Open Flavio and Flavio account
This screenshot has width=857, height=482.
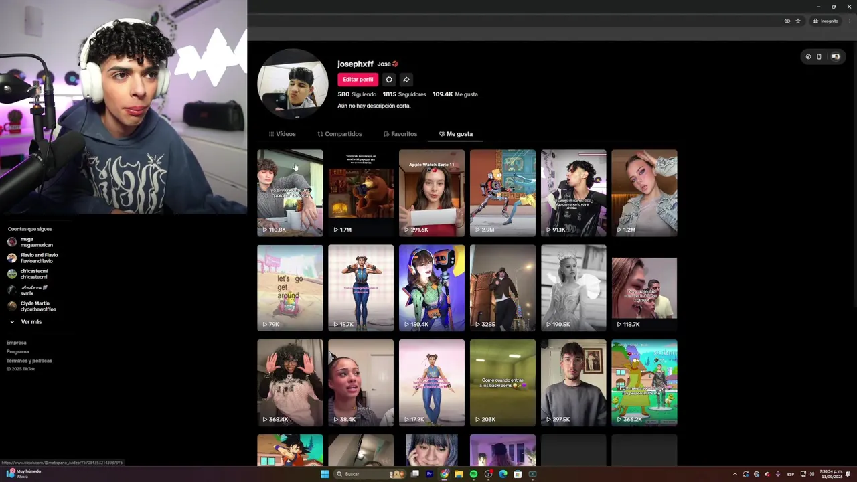click(33, 258)
